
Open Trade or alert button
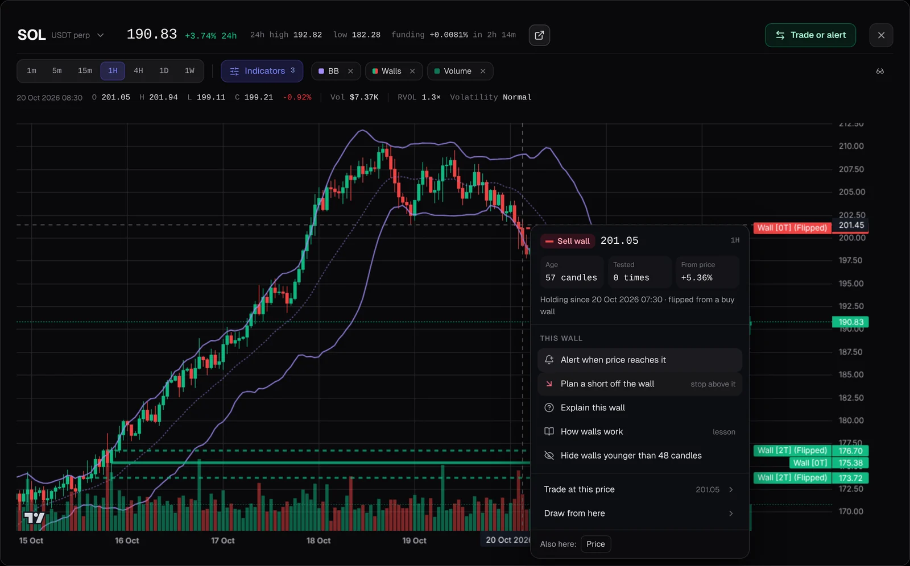click(x=810, y=35)
